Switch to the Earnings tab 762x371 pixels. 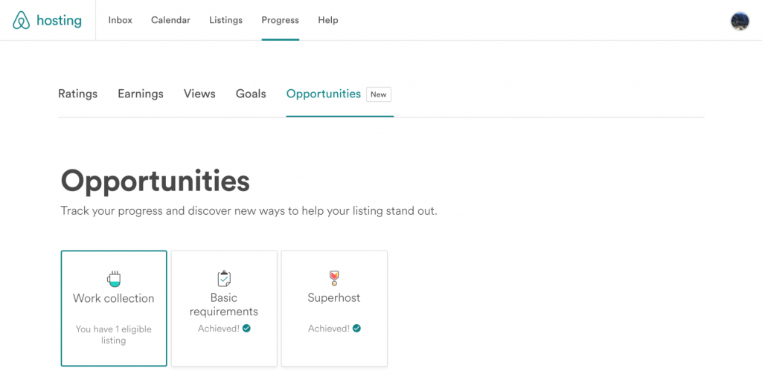(141, 94)
